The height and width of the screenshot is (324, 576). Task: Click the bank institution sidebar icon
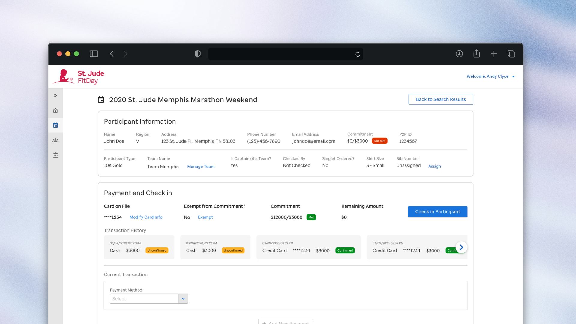55,155
